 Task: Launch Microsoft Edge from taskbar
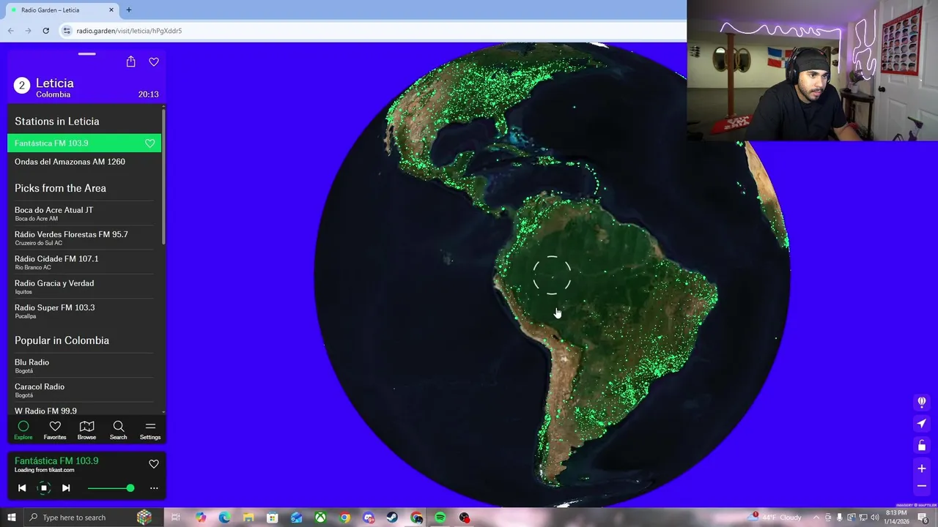[x=224, y=517]
